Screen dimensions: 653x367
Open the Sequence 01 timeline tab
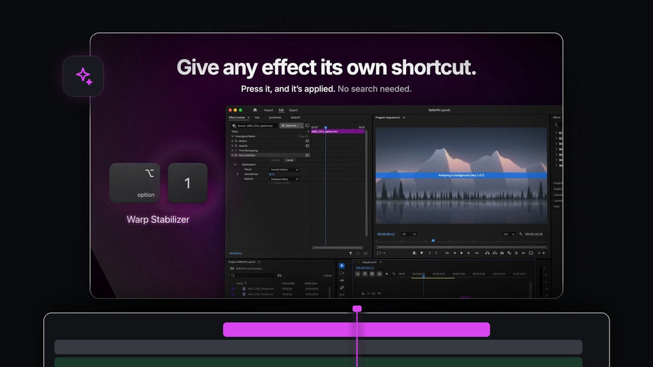(369, 262)
